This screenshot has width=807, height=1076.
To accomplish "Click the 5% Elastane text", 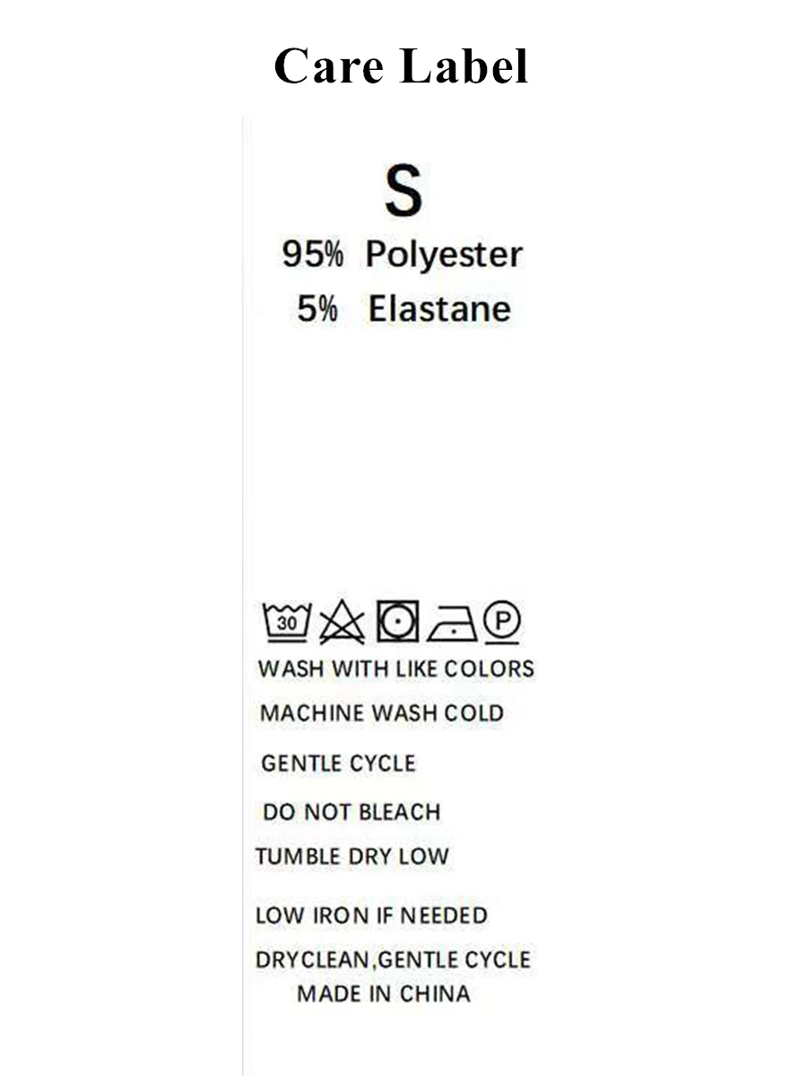I will 403,309.
